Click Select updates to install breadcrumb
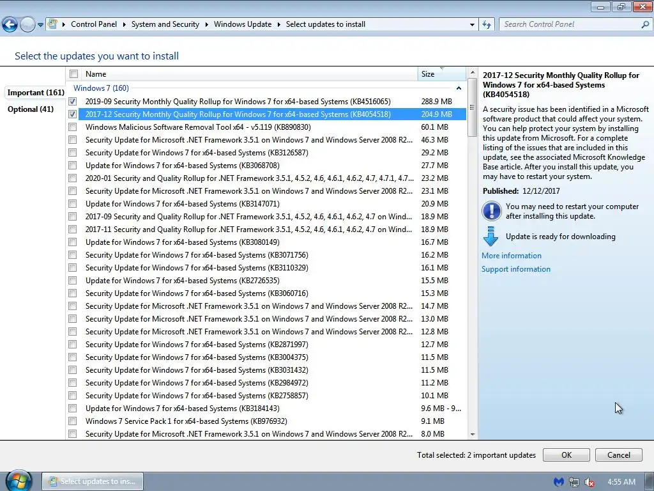Viewport: 654px width, 491px height. click(x=325, y=24)
